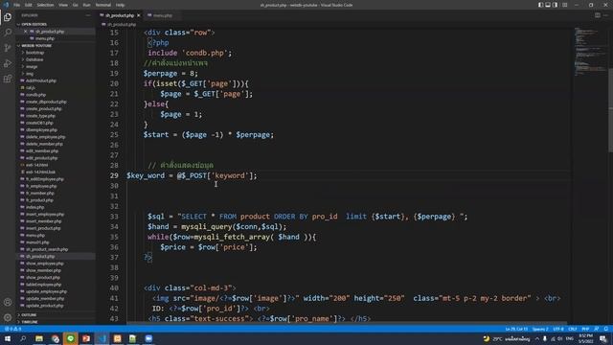Close sh_product.php in Open Editors list
The image size is (613, 345).
coord(26,32)
